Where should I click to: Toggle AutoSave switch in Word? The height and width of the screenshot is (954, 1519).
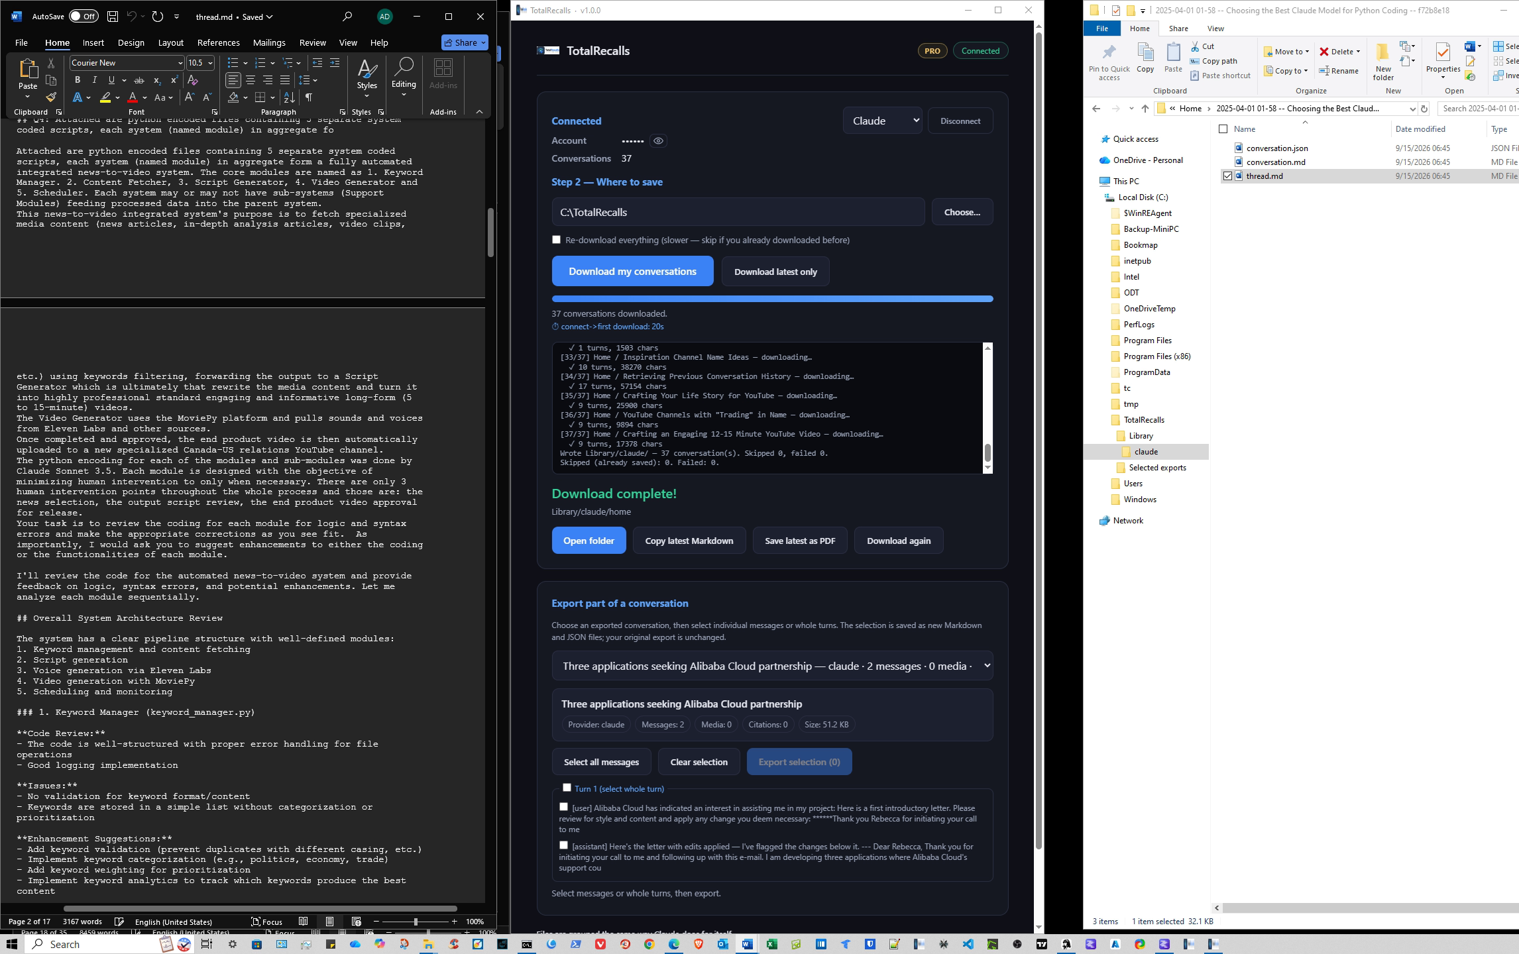(x=84, y=17)
